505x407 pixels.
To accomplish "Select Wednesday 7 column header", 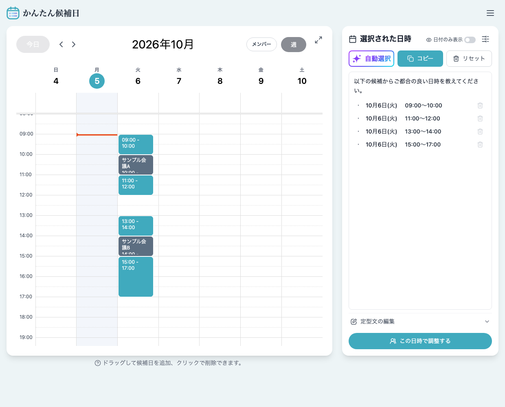I will coord(179,77).
